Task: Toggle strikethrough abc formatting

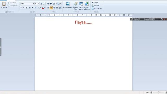Action: 29,8
